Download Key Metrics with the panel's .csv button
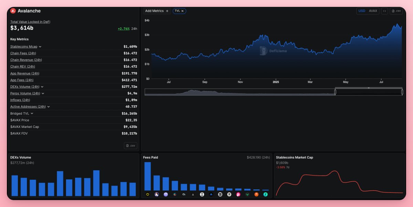 click(130, 146)
